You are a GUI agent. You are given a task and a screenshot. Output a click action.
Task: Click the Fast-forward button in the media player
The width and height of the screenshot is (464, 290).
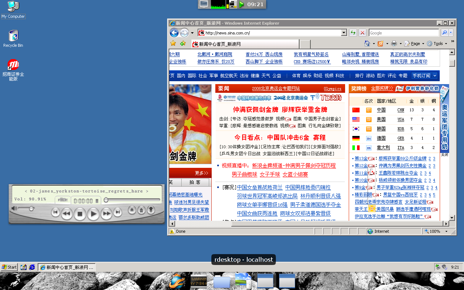106,214
